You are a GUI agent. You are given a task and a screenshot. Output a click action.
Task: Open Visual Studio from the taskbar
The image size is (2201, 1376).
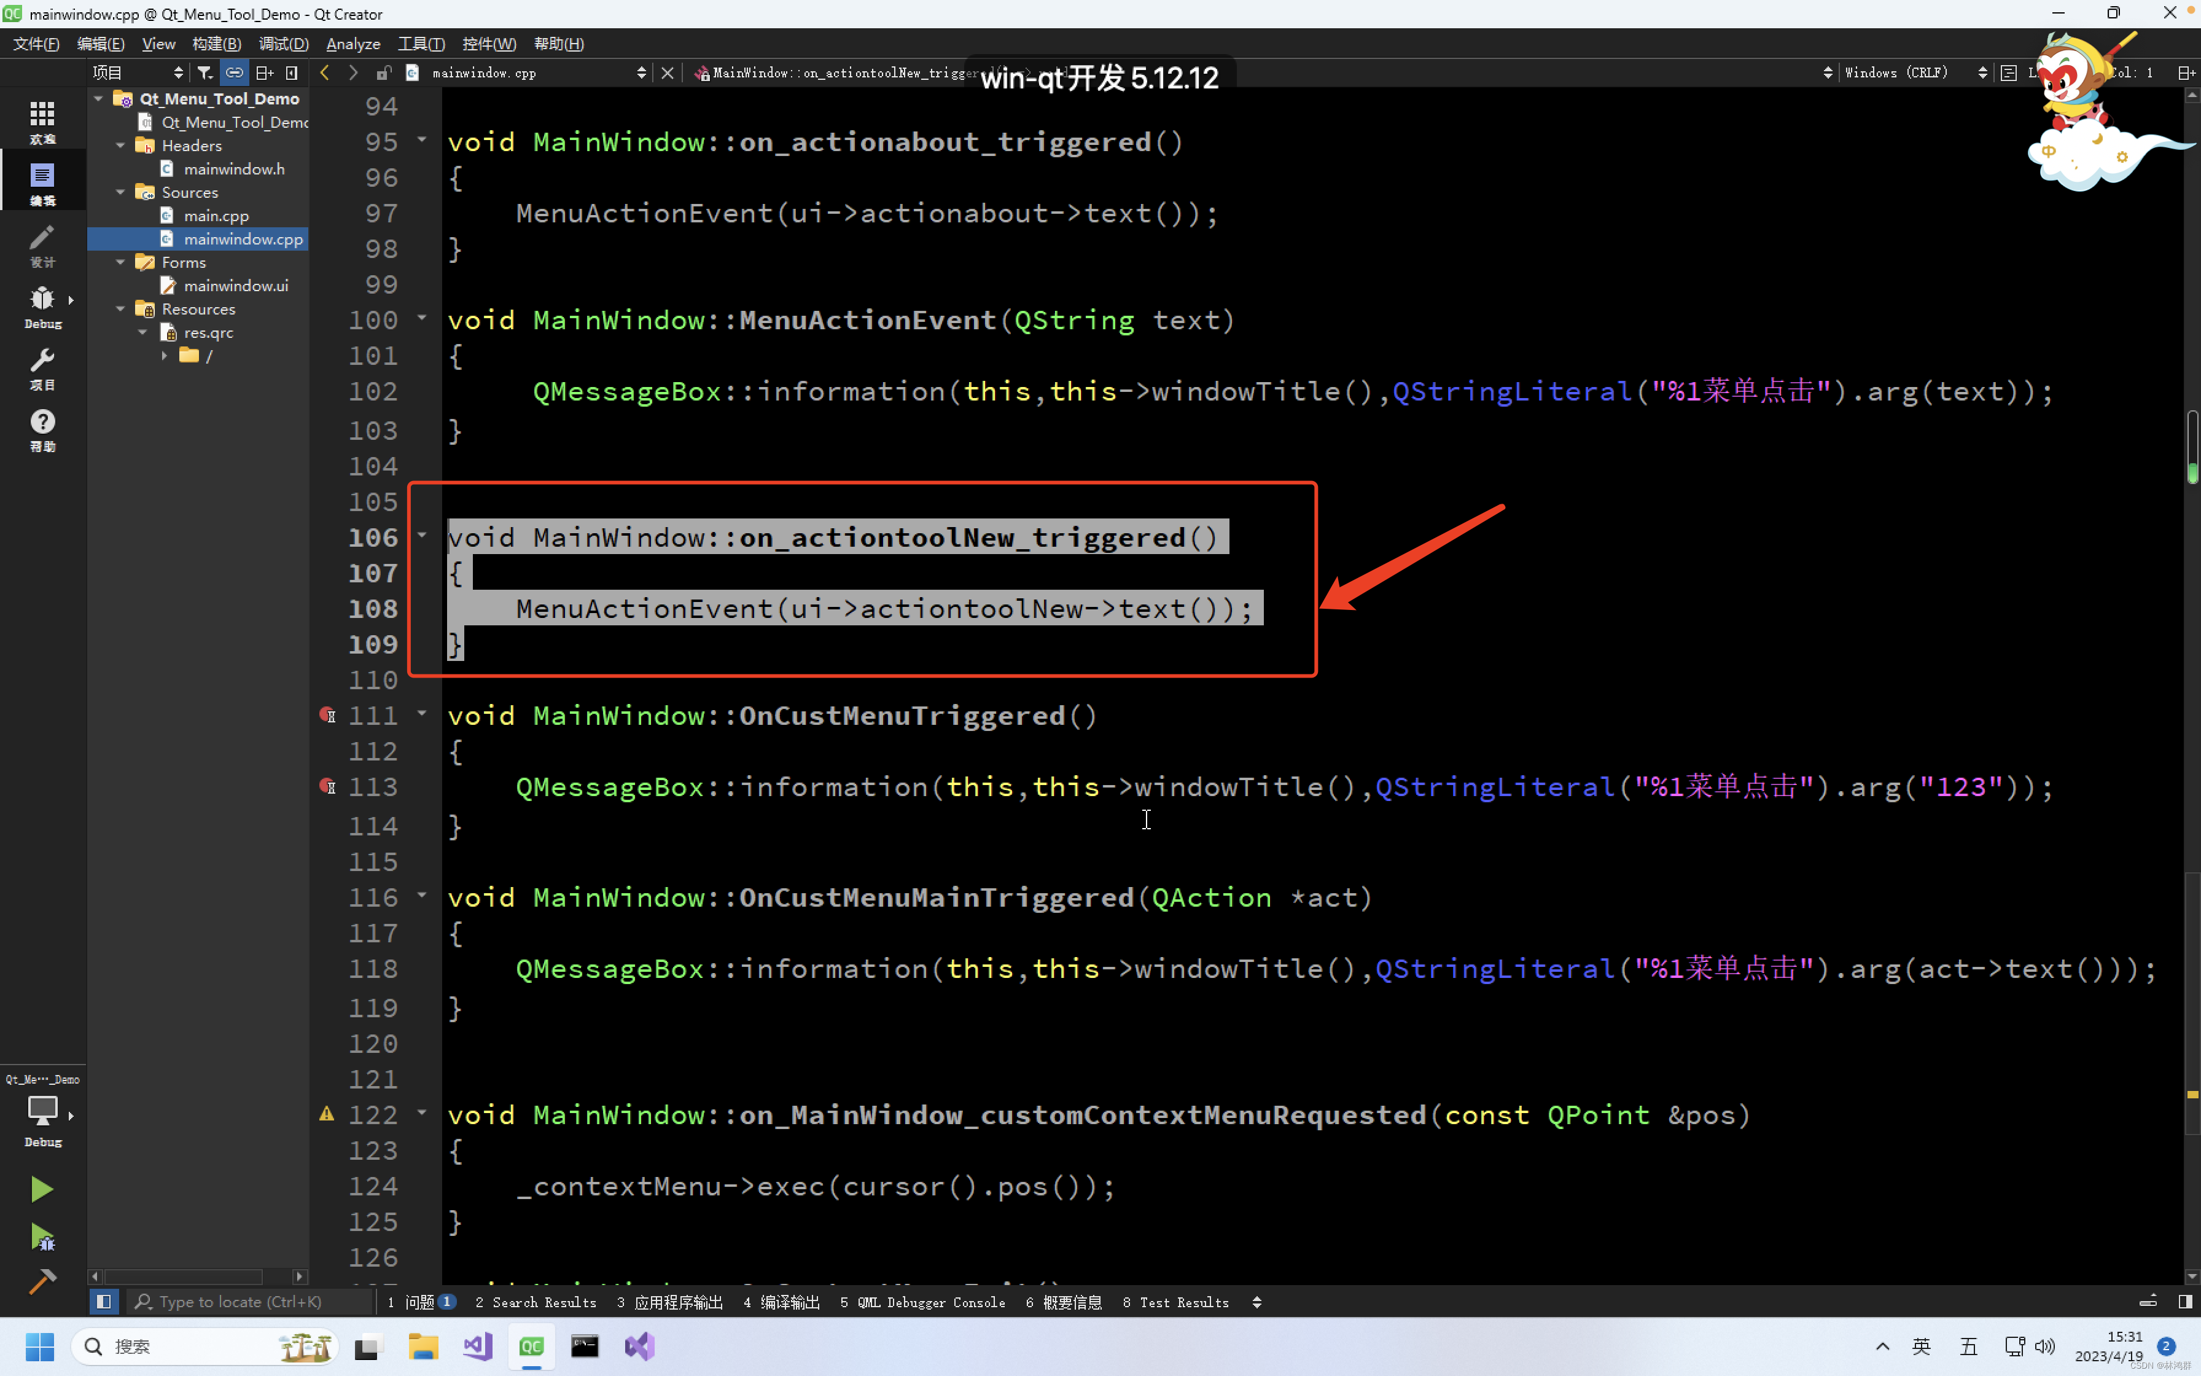[x=641, y=1346]
